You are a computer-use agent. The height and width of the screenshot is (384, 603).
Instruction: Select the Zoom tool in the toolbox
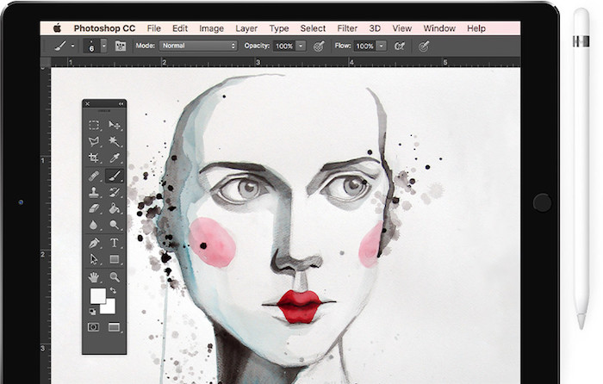114,276
